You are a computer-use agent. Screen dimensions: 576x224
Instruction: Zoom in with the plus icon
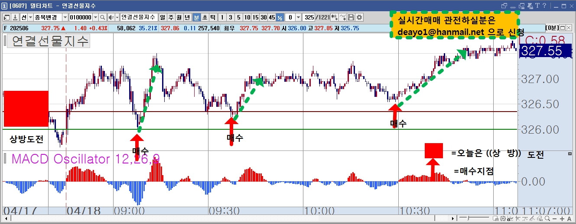[x=562, y=218]
